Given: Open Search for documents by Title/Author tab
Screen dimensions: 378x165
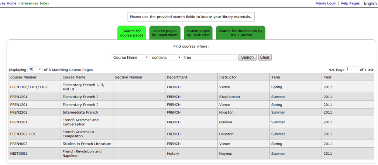Looking at the screenshot, I should point(240,33).
